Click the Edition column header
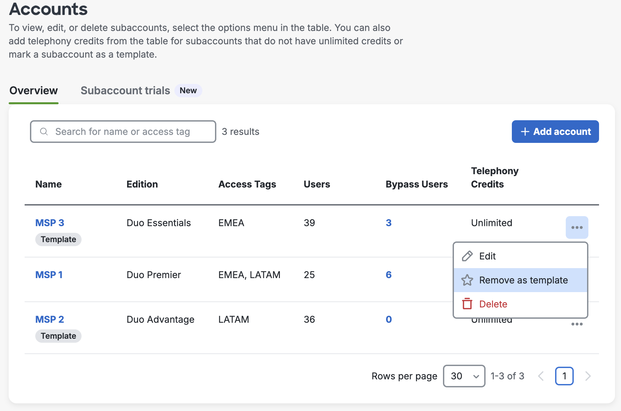Screen dimensions: 621x411 click(x=142, y=184)
